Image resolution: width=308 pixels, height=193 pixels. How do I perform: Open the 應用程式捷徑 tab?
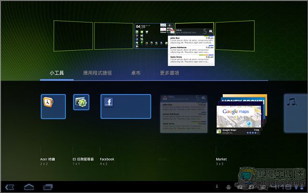coord(98,73)
